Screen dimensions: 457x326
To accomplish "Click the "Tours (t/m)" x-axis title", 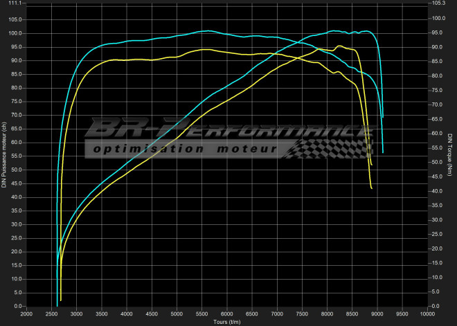I will [226, 322].
